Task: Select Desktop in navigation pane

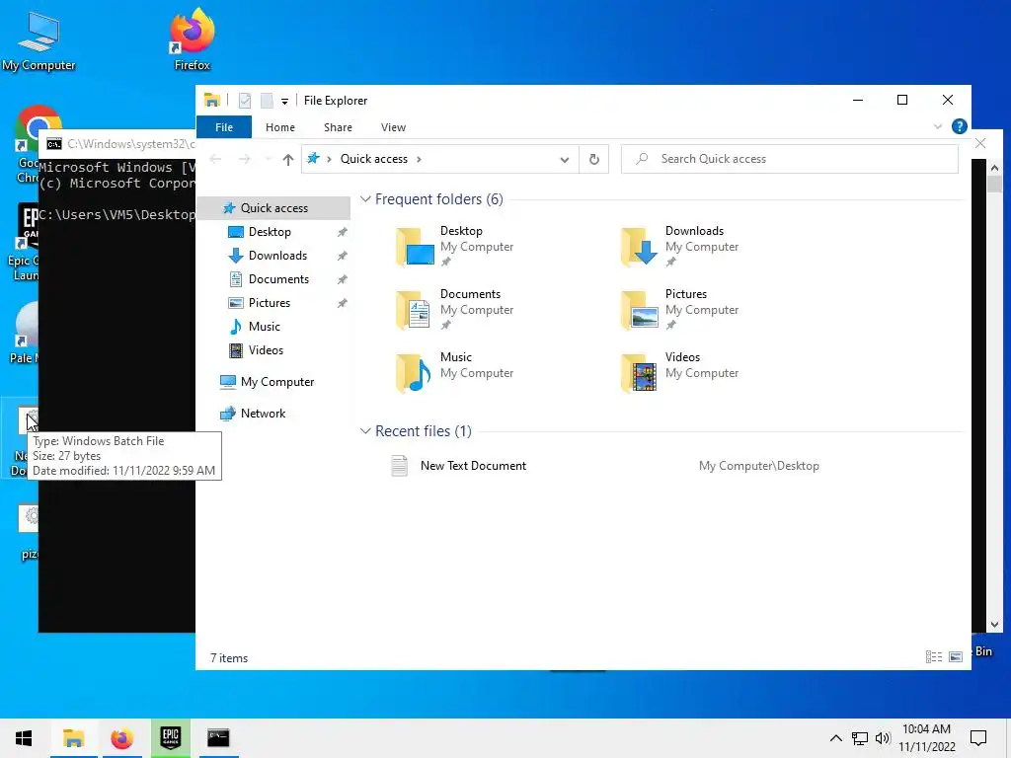Action: click(273, 232)
